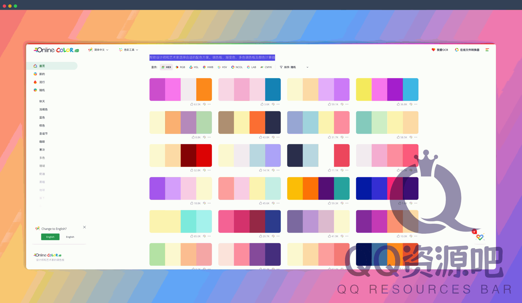Open the 圣诞节 category link

[x=43, y=134]
